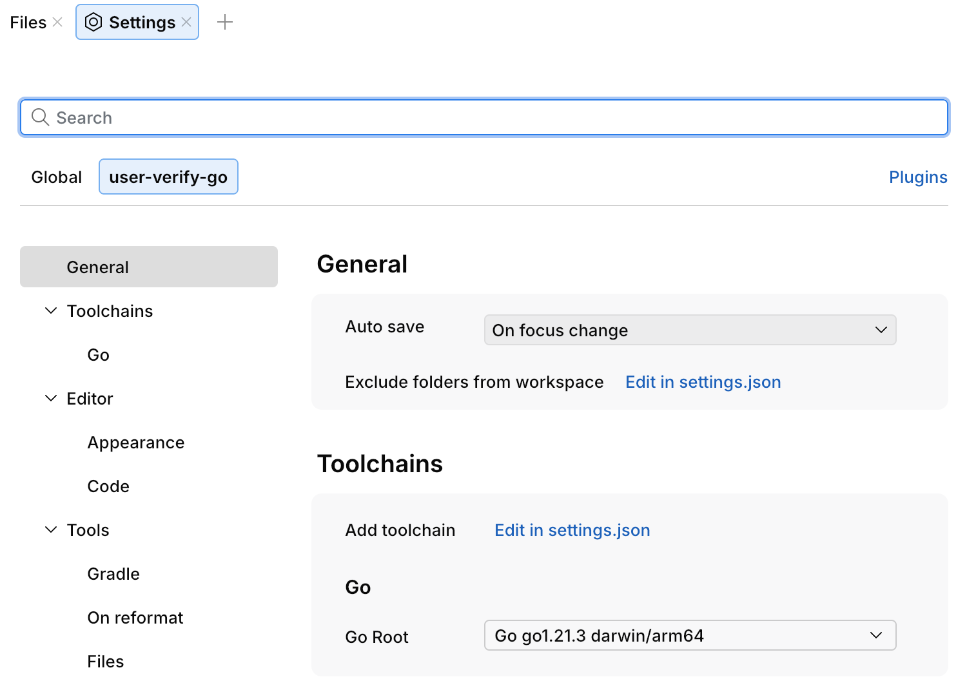Viewport: 967px width, 688px height.
Task: Collapse the Tools section in the sidebar
Action: pyautogui.click(x=51, y=530)
